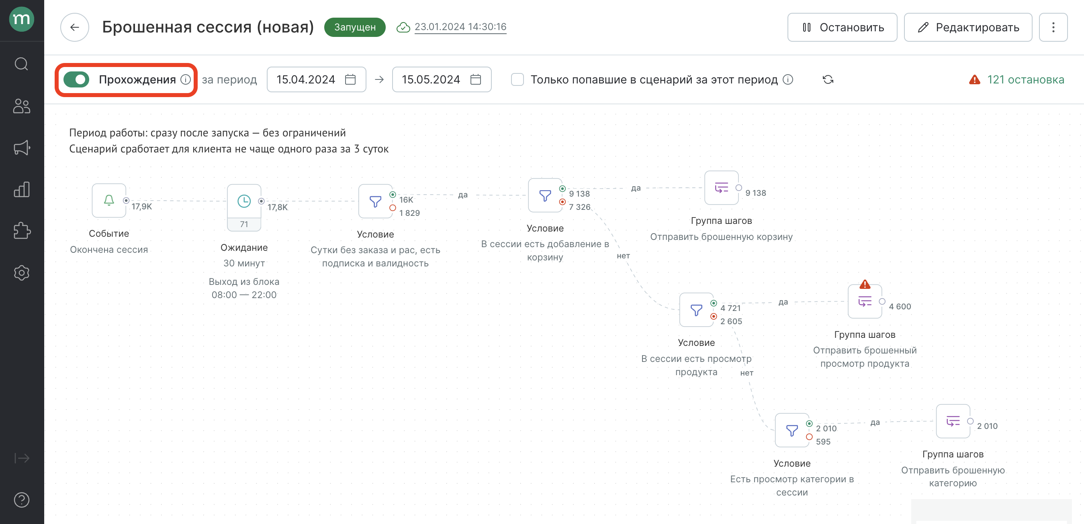This screenshot has width=1084, height=524.
Task: Open the 121 остановка warning link
Action: tap(1025, 79)
